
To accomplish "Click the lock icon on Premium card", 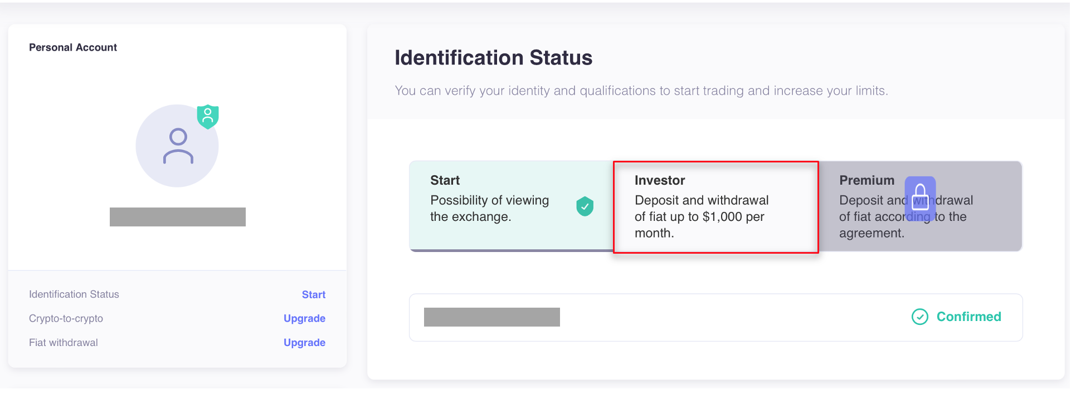I will [x=920, y=197].
